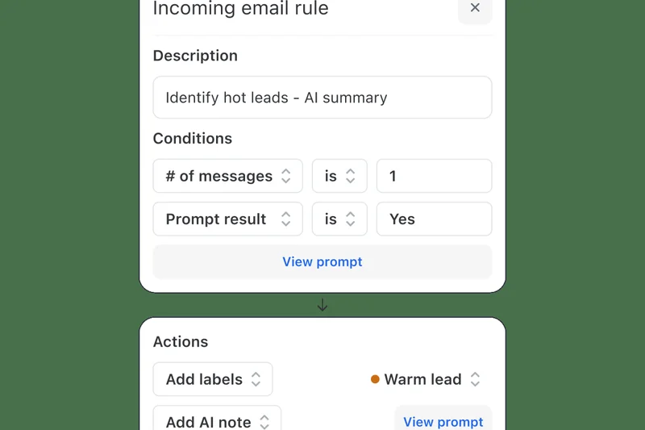This screenshot has height=430, width=645.
Task: Focus the Description text field
Action: 322,98
